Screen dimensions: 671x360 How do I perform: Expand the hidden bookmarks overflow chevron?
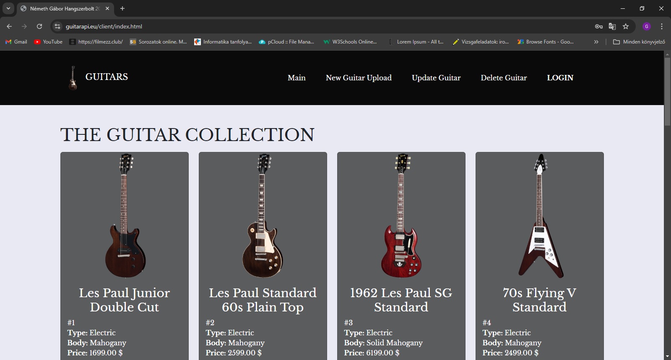tap(596, 42)
